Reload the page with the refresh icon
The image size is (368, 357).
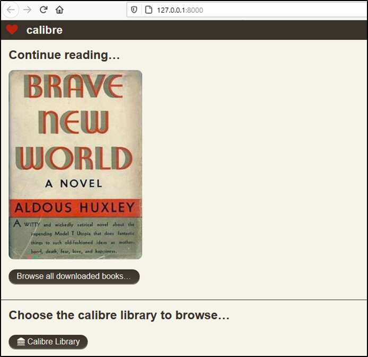pyautogui.click(x=43, y=10)
